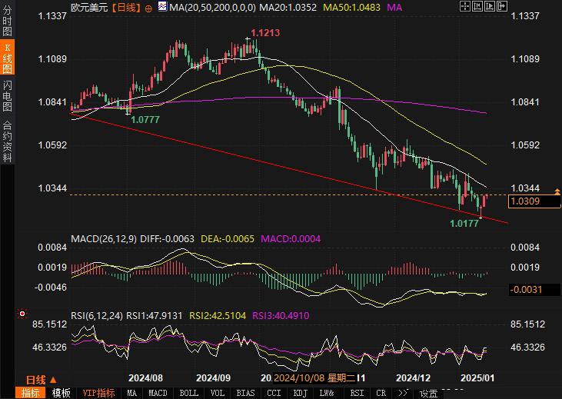Select the K线图 sidebar tab
Viewport: 562px width, 399px height.
(7, 58)
